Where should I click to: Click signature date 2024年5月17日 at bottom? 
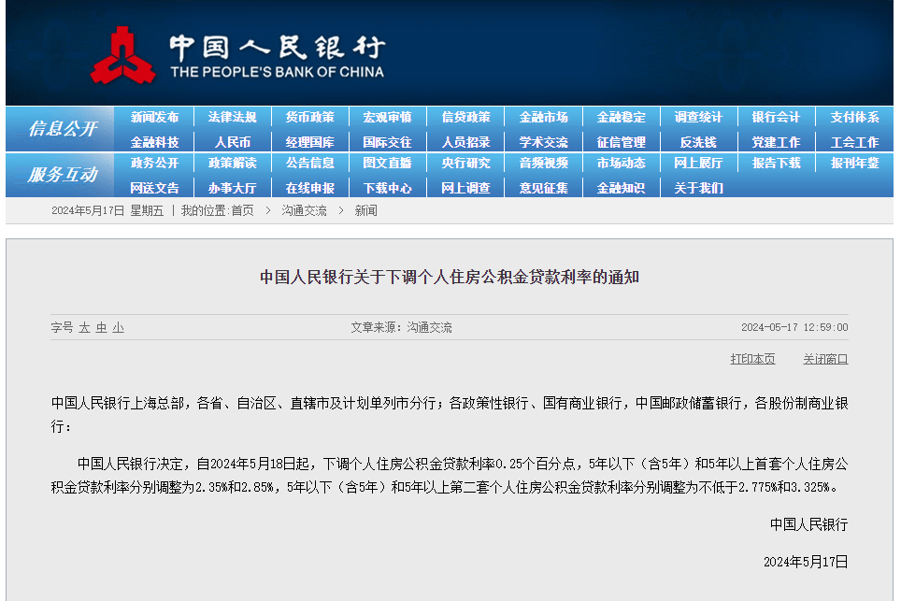[806, 562]
